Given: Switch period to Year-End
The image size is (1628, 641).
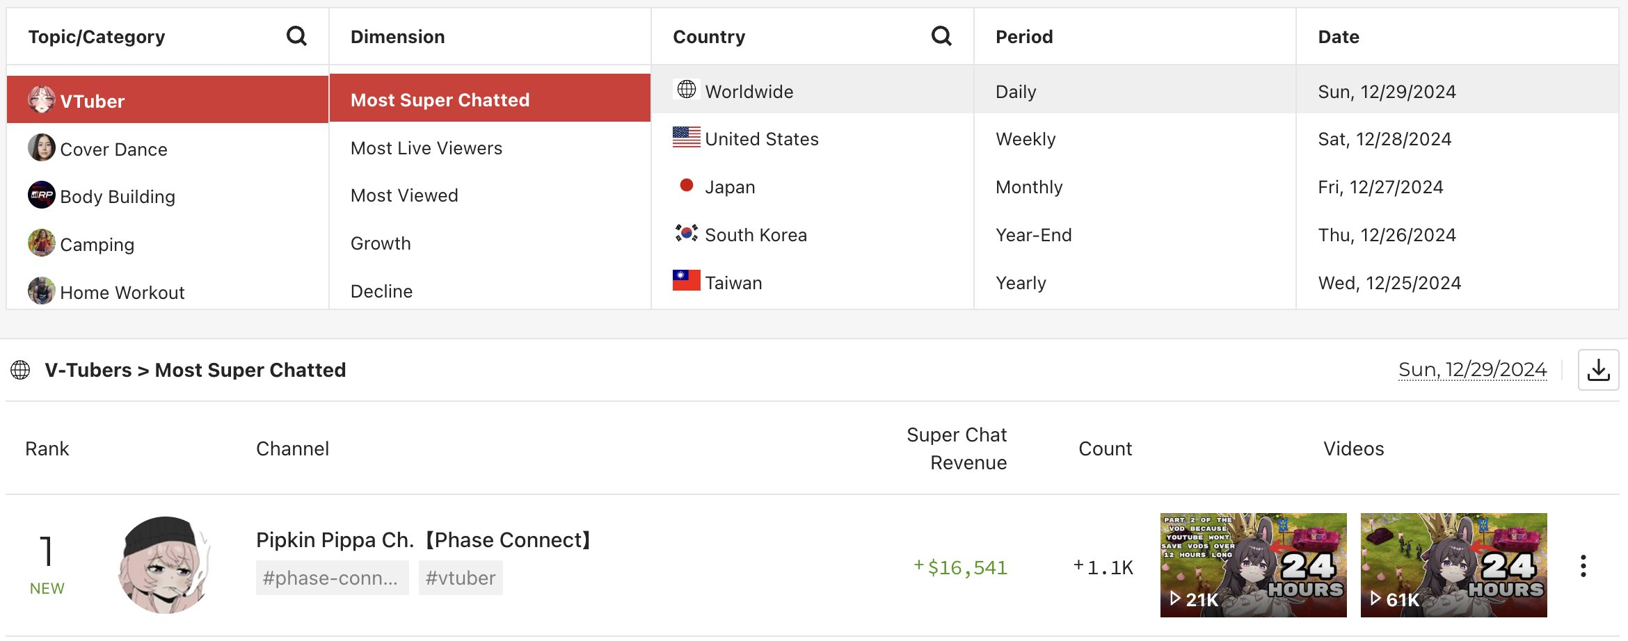Looking at the screenshot, I should tap(1135, 234).
